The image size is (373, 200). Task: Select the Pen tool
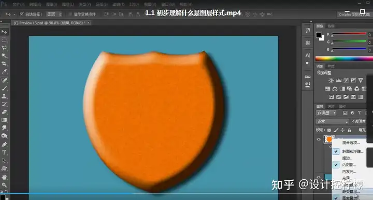[x=4, y=145]
